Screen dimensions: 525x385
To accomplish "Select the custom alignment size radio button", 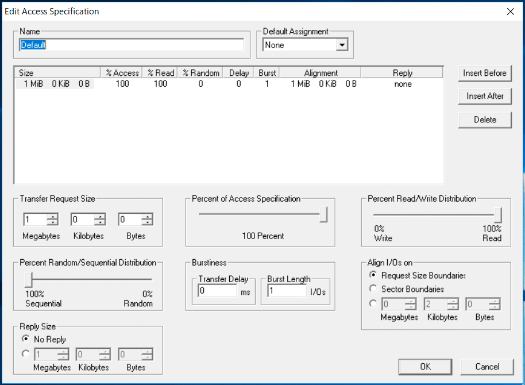I will [373, 303].
